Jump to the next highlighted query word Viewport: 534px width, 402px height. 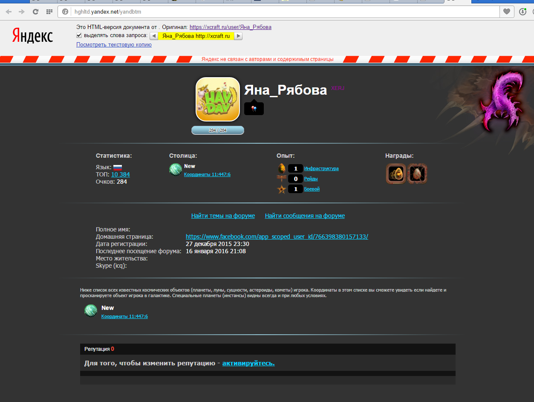(238, 36)
